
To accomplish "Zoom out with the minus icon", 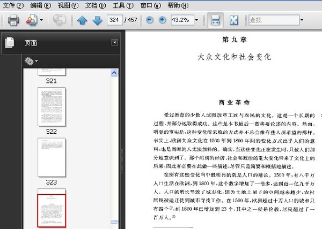I will click(x=150, y=20).
